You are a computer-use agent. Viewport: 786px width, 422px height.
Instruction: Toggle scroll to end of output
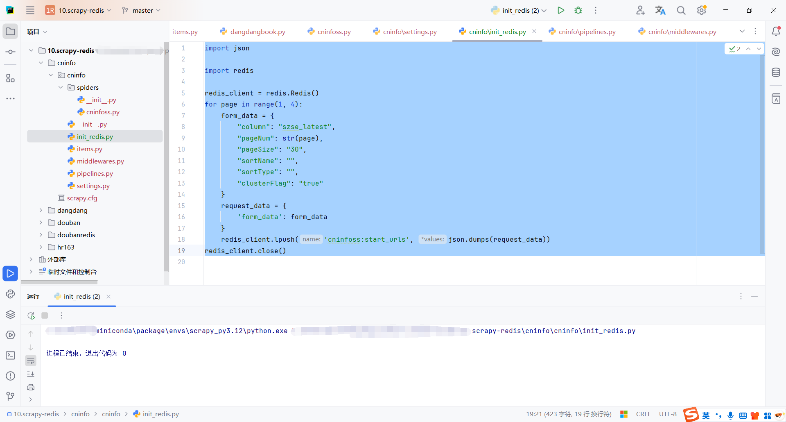(x=31, y=374)
